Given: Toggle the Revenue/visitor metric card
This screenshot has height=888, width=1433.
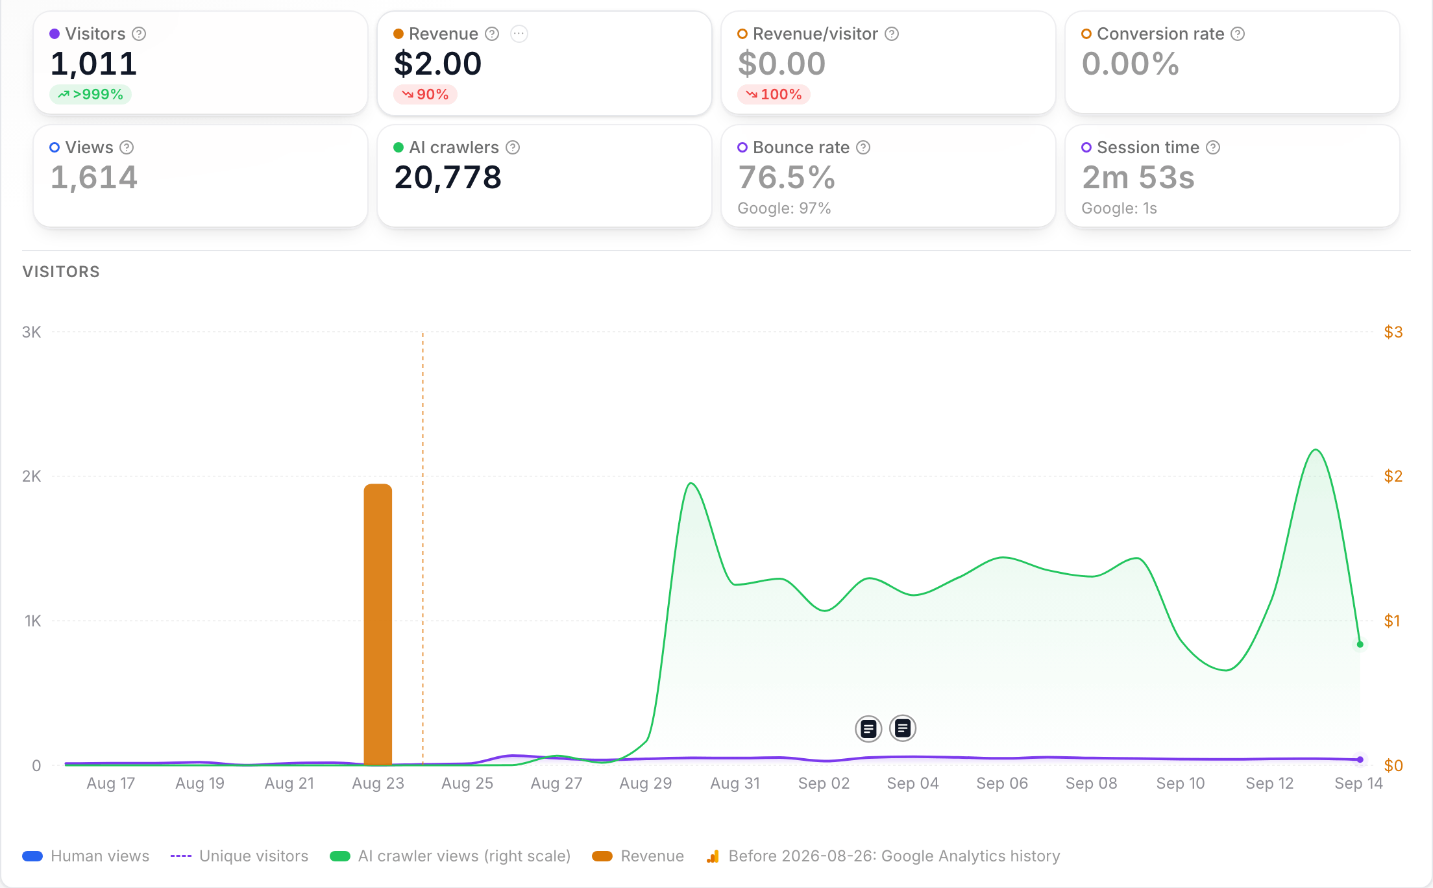Looking at the screenshot, I should [x=888, y=63].
